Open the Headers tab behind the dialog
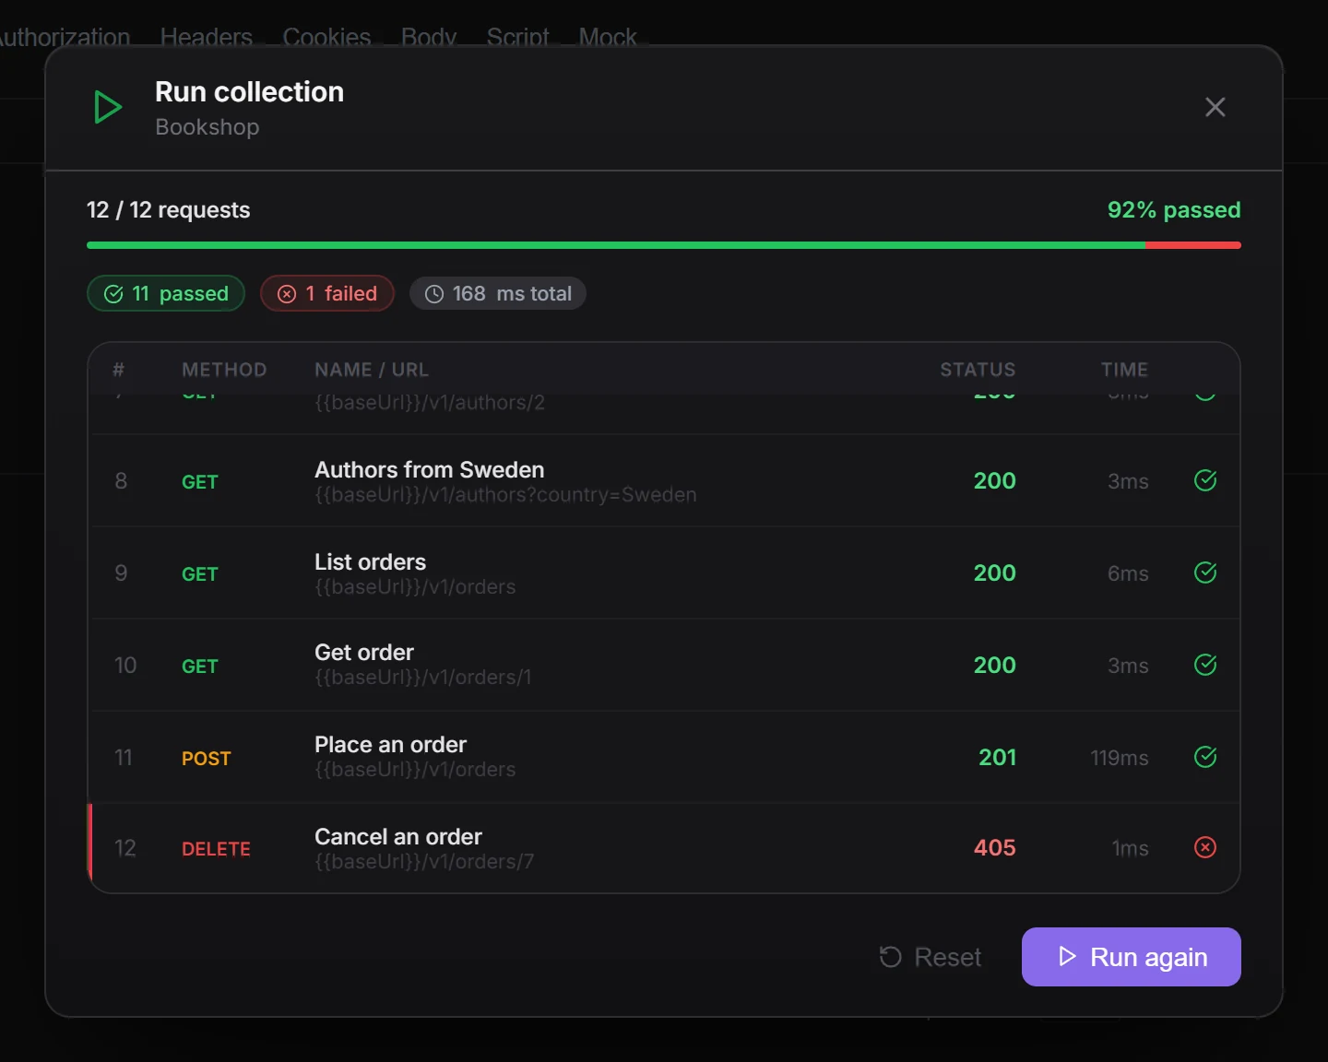1328x1062 pixels. click(x=207, y=37)
